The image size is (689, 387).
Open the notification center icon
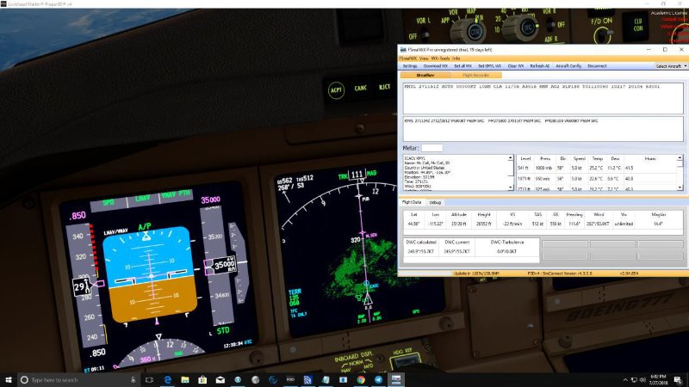(678, 380)
